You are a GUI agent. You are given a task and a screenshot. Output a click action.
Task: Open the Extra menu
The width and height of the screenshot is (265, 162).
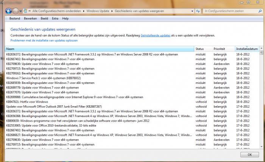pos(55,19)
